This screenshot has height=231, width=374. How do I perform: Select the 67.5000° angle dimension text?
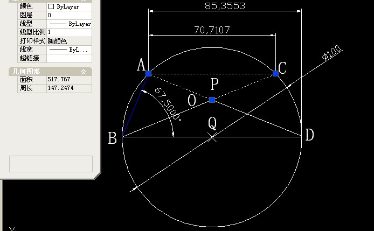click(168, 104)
